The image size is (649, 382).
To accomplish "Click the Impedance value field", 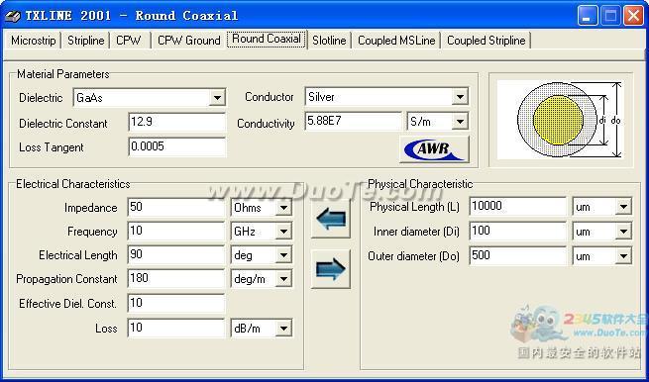I will tap(176, 207).
